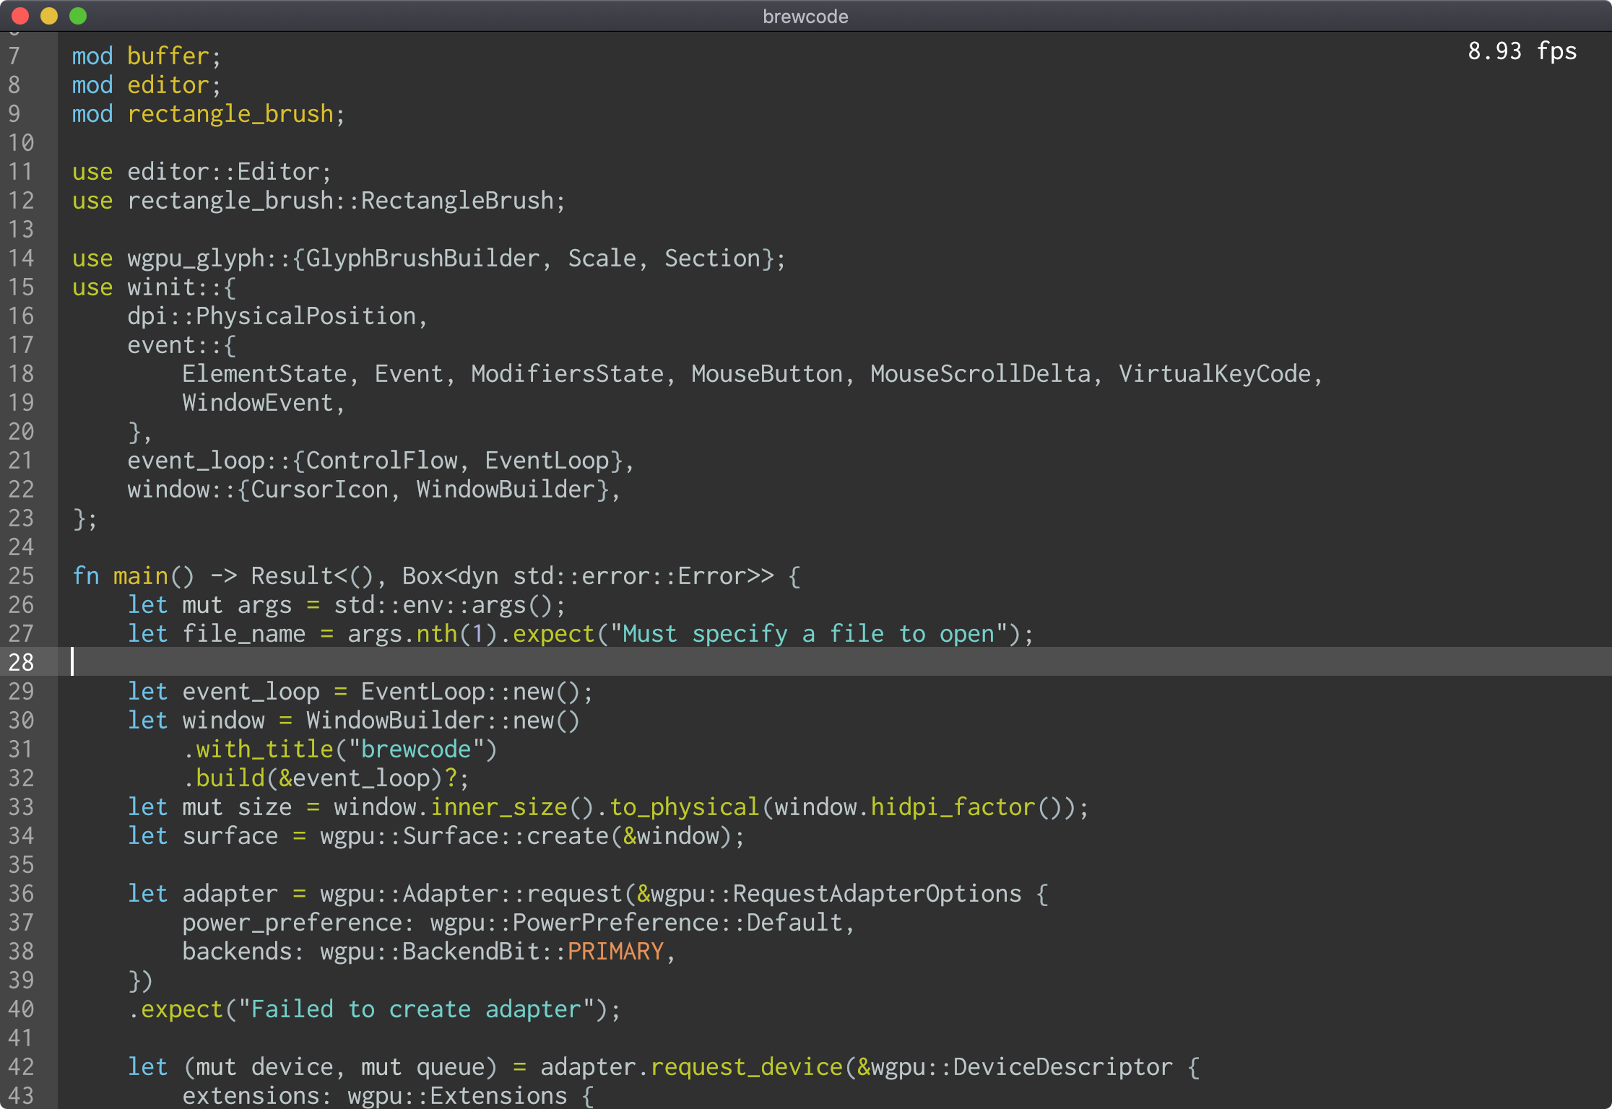This screenshot has height=1109, width=1612.
Task: Click line number 28 in gutter
Action: coord(21,662)
